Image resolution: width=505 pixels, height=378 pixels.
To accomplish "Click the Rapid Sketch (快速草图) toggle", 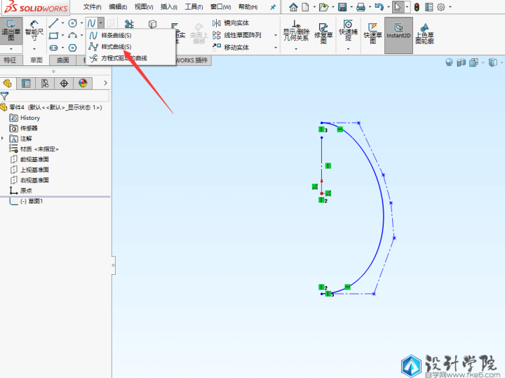I will 372,32.
